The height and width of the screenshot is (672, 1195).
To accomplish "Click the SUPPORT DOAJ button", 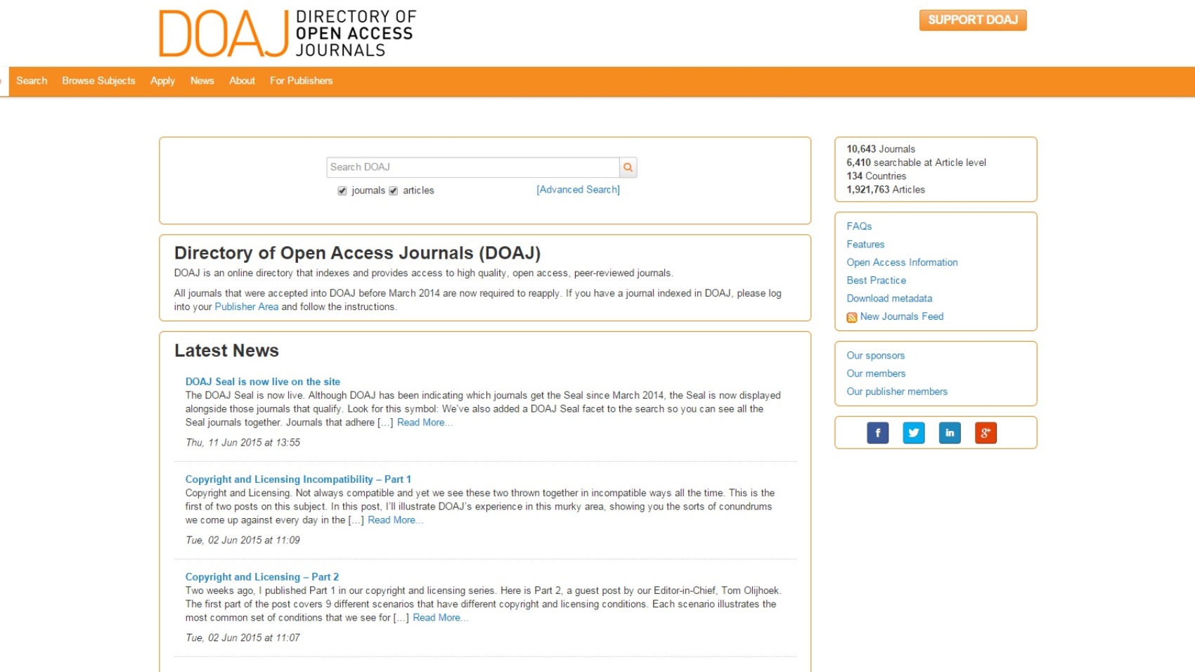I will coord(973,20).
